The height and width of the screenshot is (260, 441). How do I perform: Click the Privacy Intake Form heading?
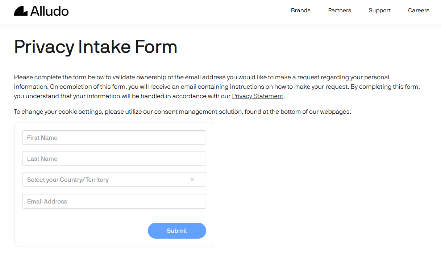96,47
